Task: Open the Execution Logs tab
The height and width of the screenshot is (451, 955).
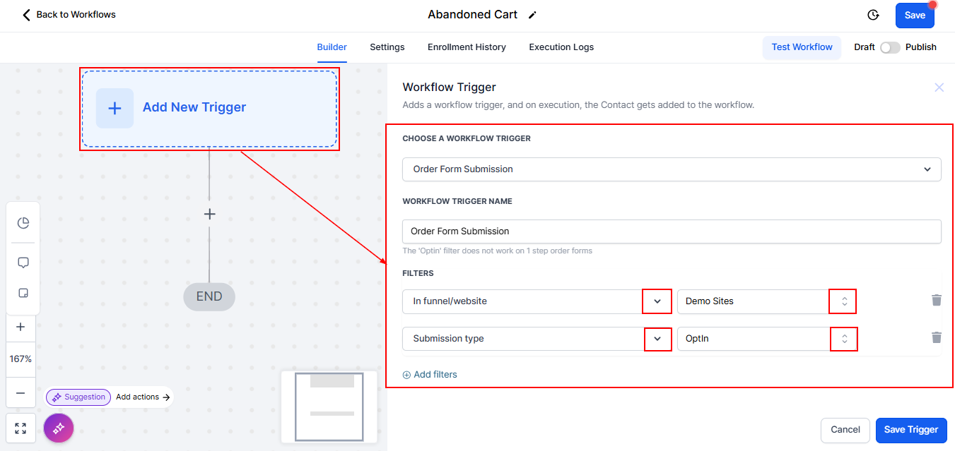Action: [x=561, y=47]
